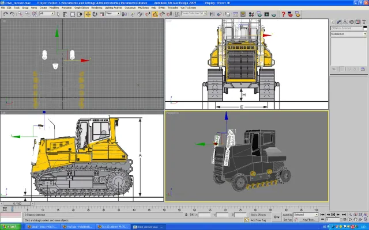Open the Layer Manager icon
The height and width of the screenshot is (230, 369).
[228, 14]
